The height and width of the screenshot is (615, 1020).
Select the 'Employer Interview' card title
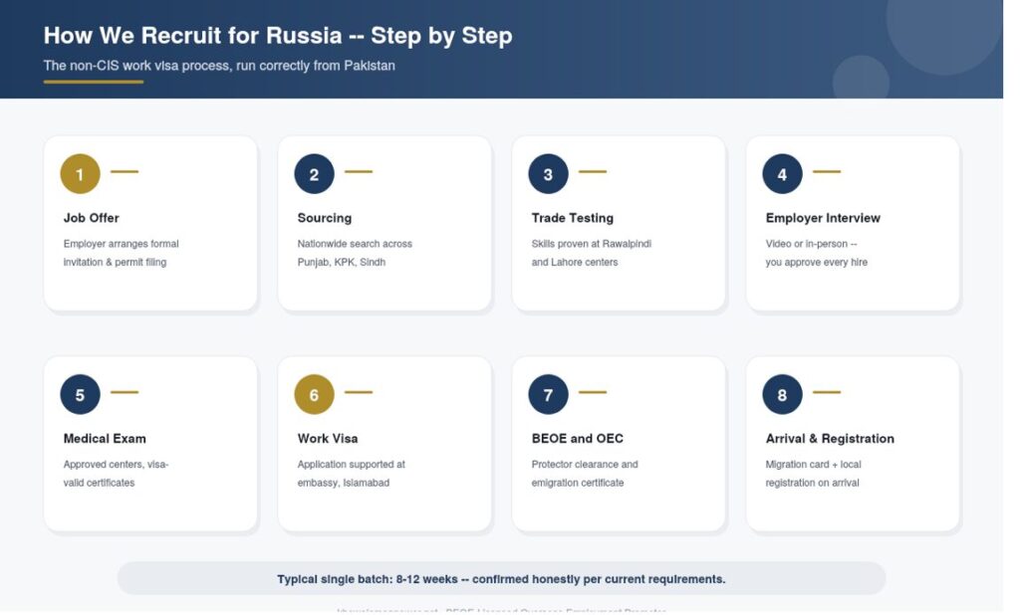point(823,218)
